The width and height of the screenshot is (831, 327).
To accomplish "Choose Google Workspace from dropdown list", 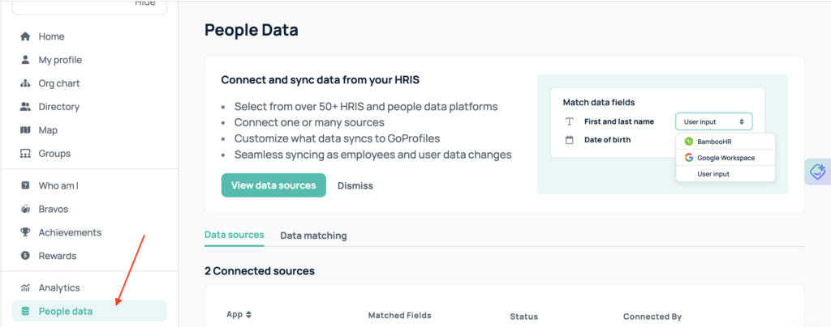I will (x=725, y=157).
